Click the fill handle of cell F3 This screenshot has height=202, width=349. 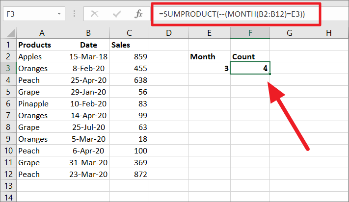(269, 74)
